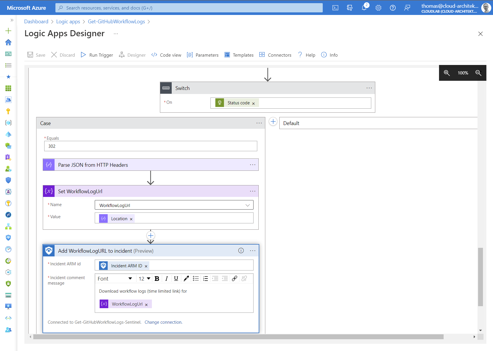Expand the Parse JSON from HTTP Headers action
This screenshot has width=493, height=351.
point(151,165)
